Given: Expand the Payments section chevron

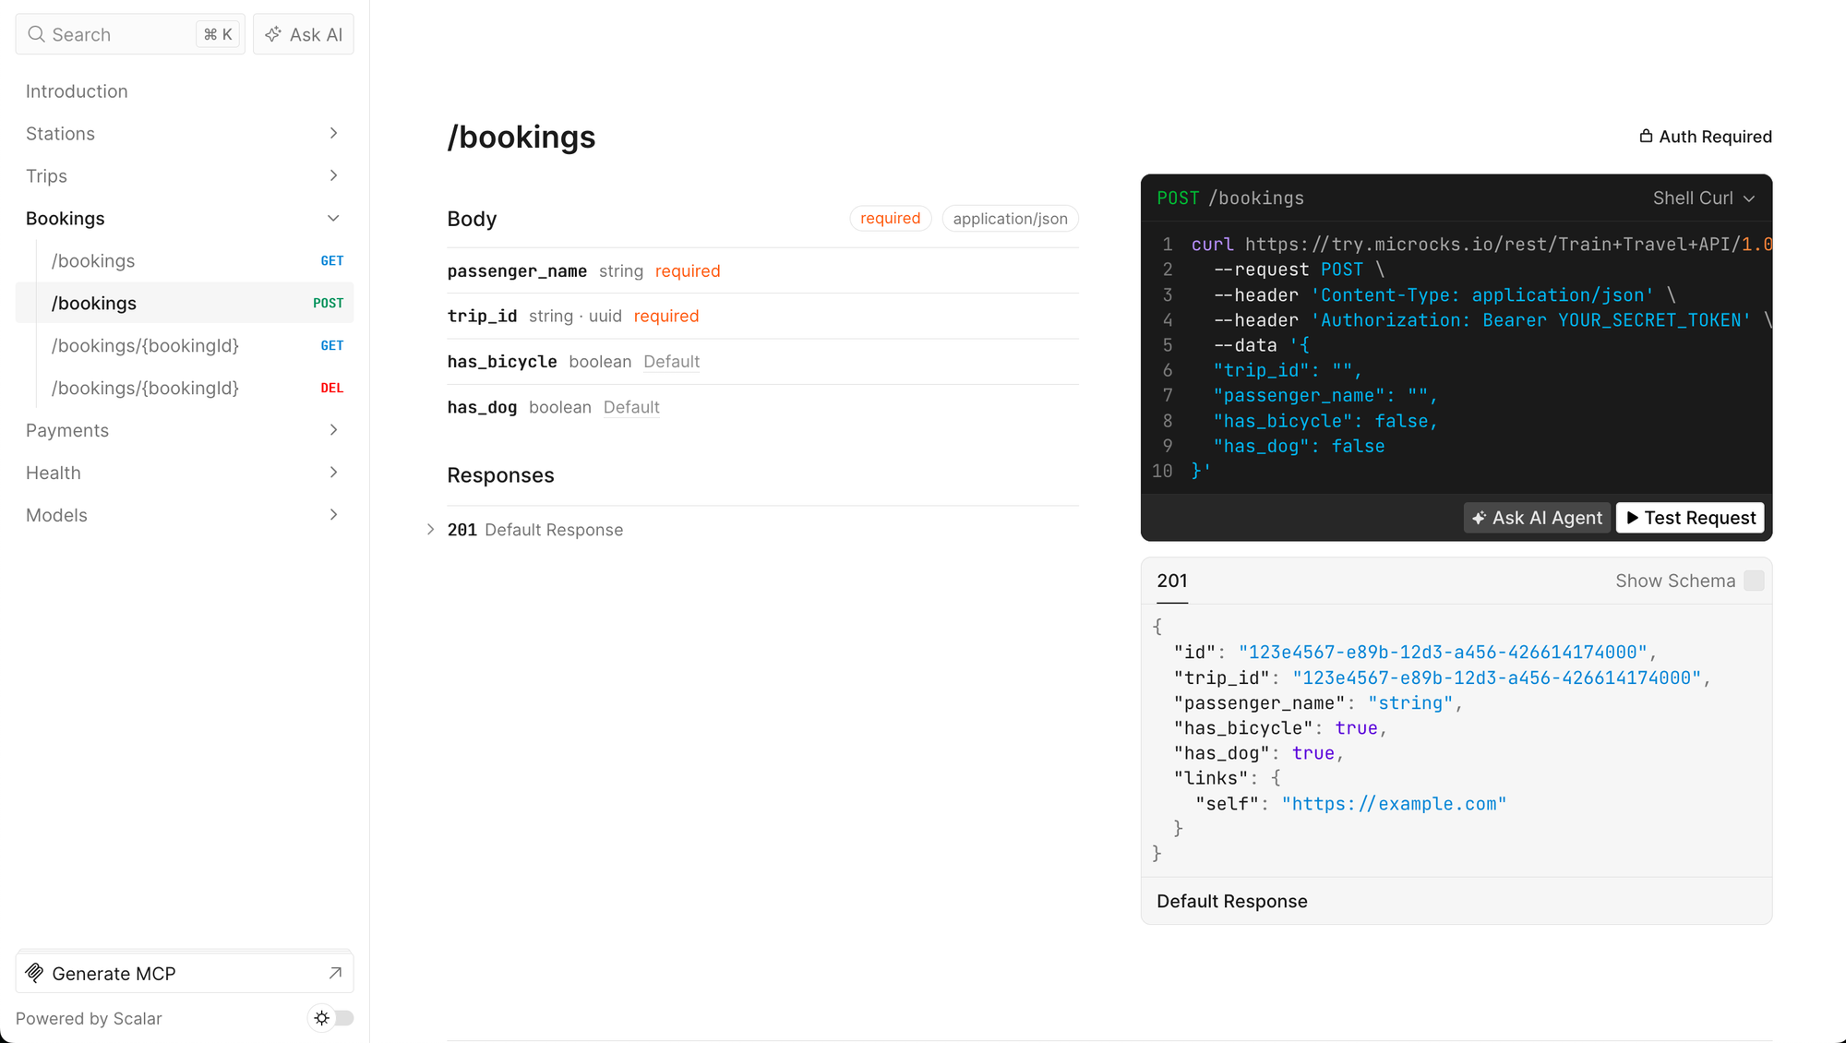Looking at the screenshot, I should point(333,430).
